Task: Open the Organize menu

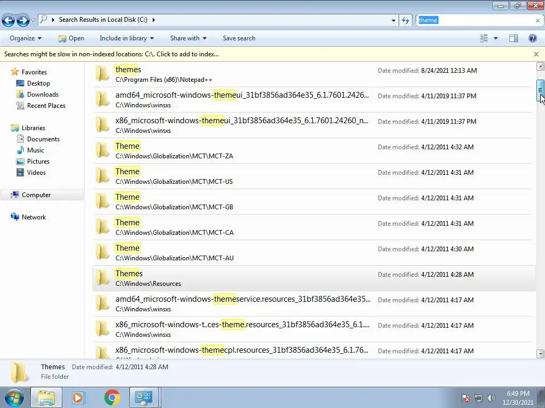Action: 26,38
